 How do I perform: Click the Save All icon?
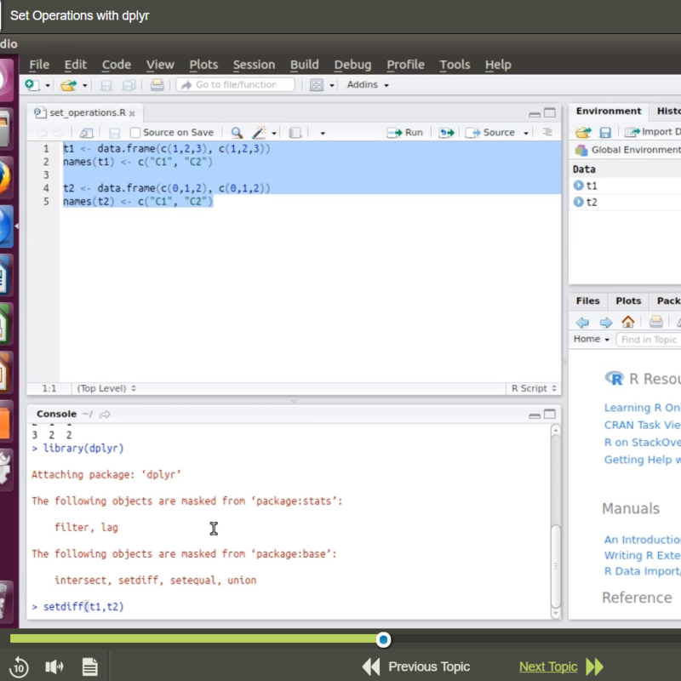[129, 85]
